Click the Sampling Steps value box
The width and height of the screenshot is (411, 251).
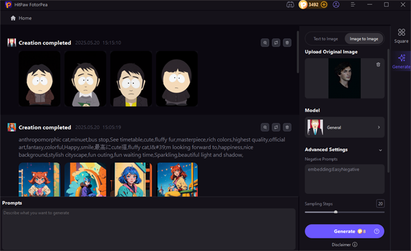pos(380,204)
